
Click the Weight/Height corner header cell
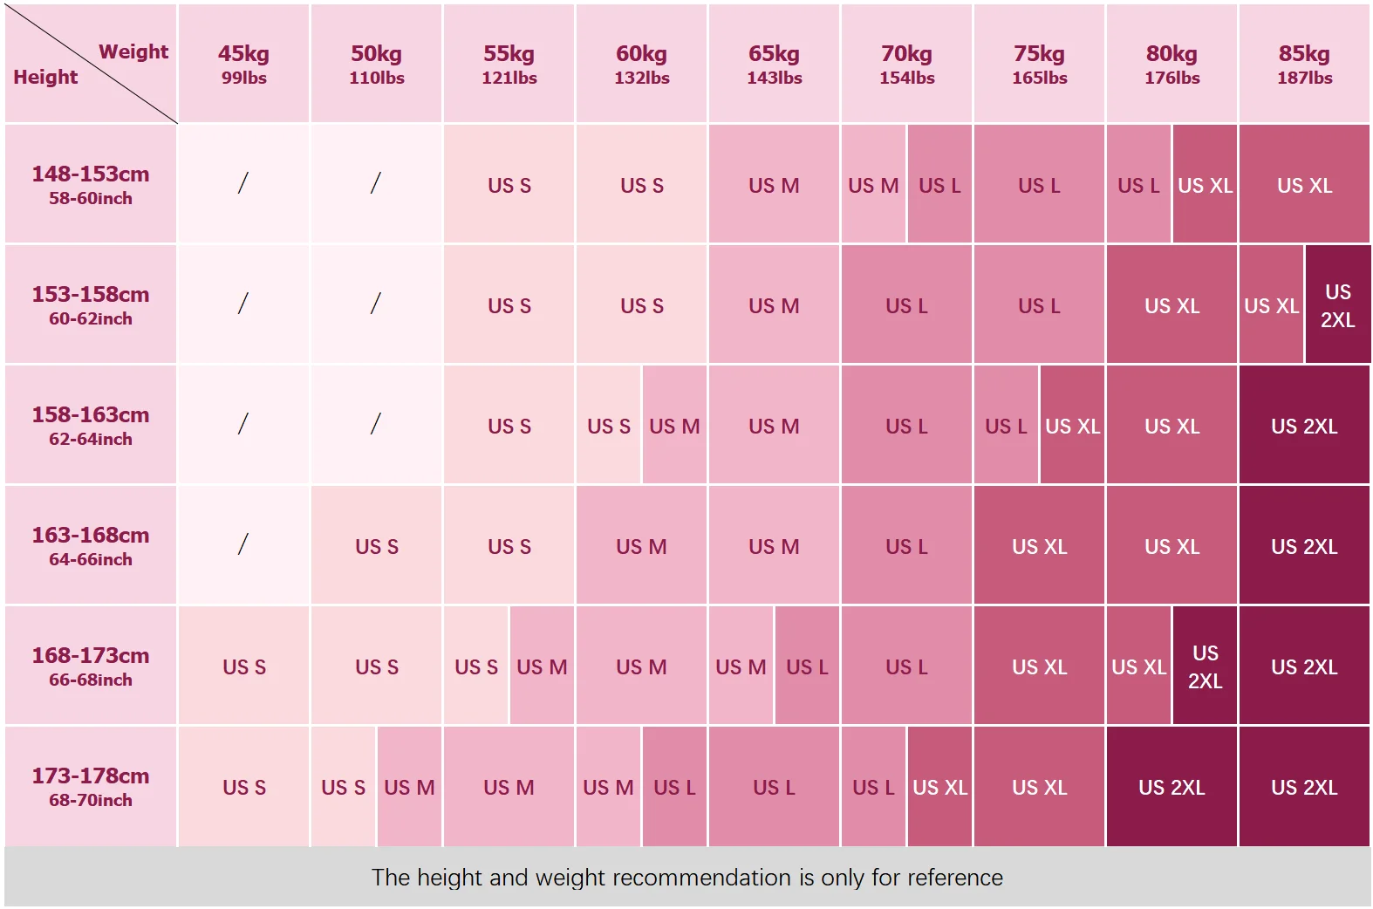[x=91, y=64]
